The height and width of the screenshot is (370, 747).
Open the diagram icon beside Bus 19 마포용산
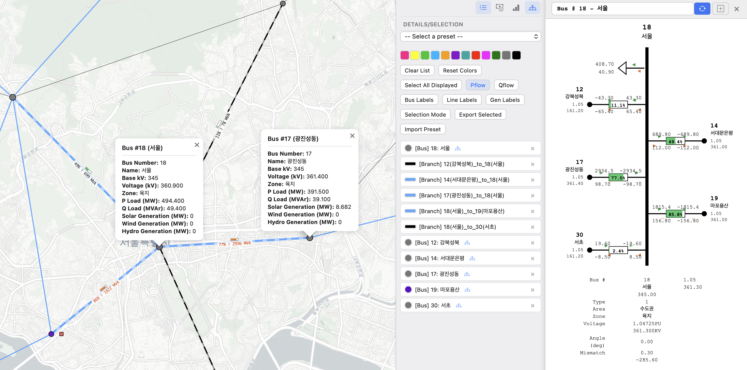[467, 290]
